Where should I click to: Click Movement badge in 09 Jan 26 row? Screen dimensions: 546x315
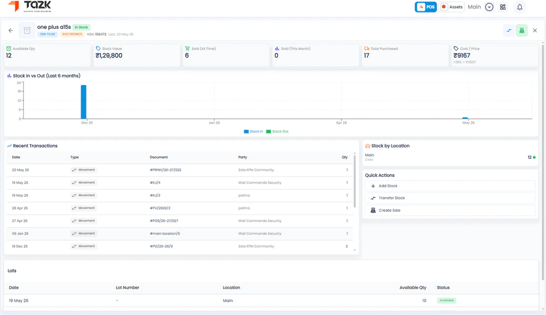point(84,233)
